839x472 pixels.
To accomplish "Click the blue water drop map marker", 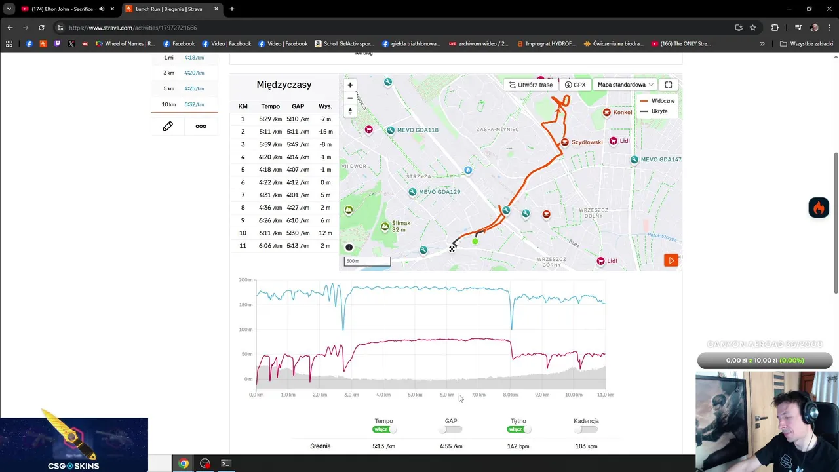I will [x=468, y=170].
